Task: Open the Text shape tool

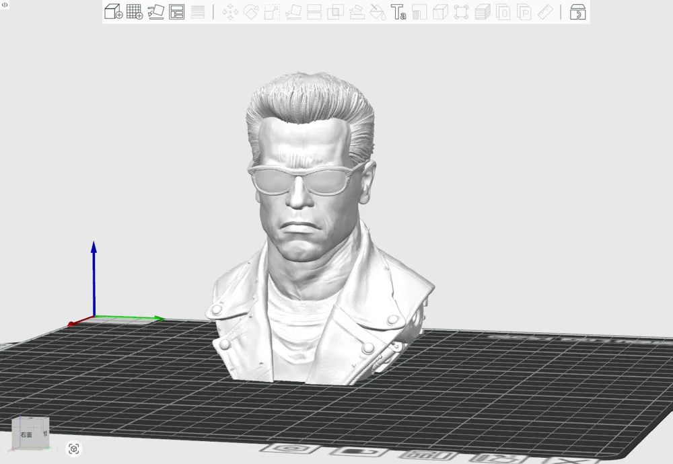Action: pos(398,12)
